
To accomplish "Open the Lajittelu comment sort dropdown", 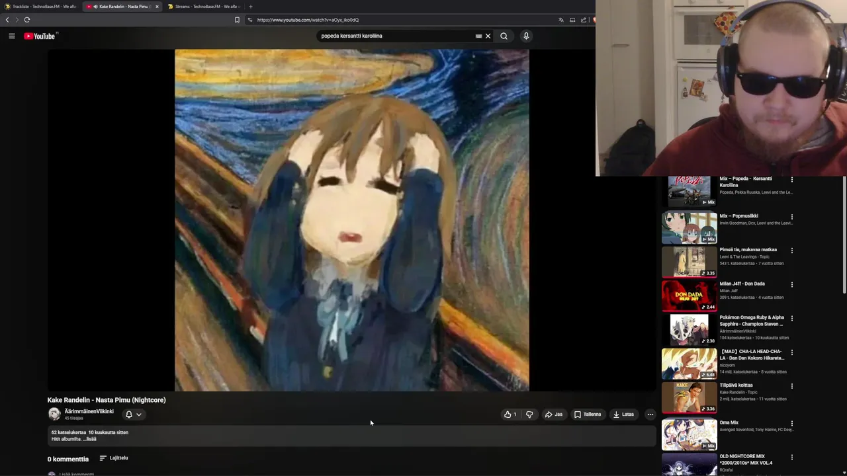I will [x=114, y=457].
